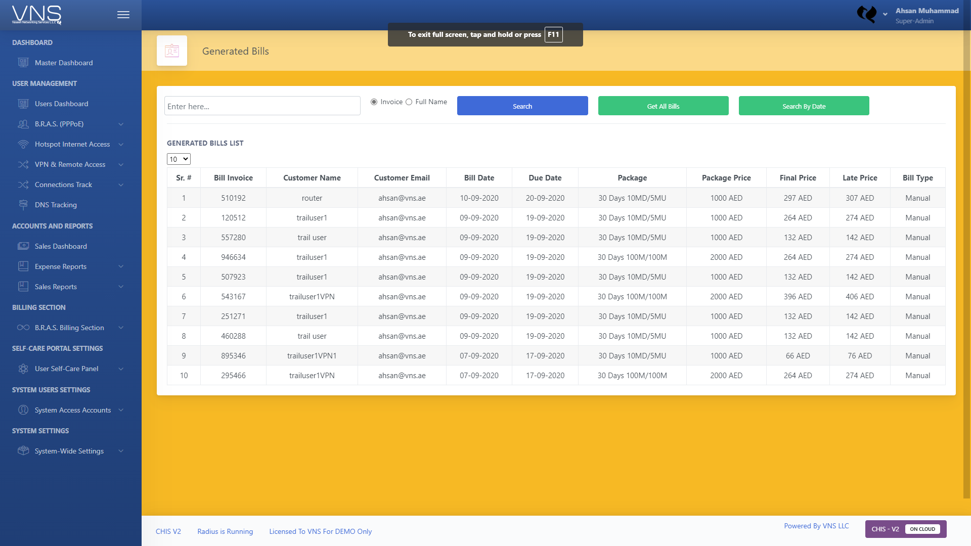Click the DNS Tracking icon

coord(23,205)
